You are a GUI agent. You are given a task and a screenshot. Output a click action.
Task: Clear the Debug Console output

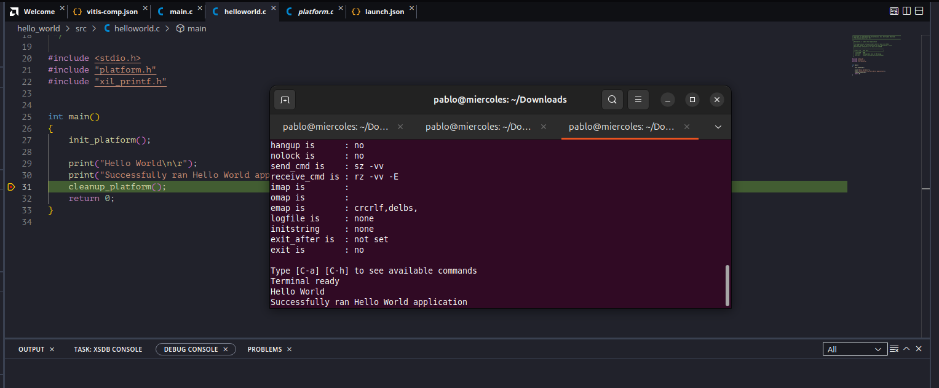pos(893,349)
